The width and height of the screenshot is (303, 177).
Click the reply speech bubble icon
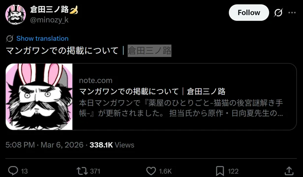click(13, 171)
